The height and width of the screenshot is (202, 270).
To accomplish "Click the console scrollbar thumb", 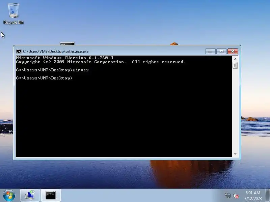I will pos(235,65).
